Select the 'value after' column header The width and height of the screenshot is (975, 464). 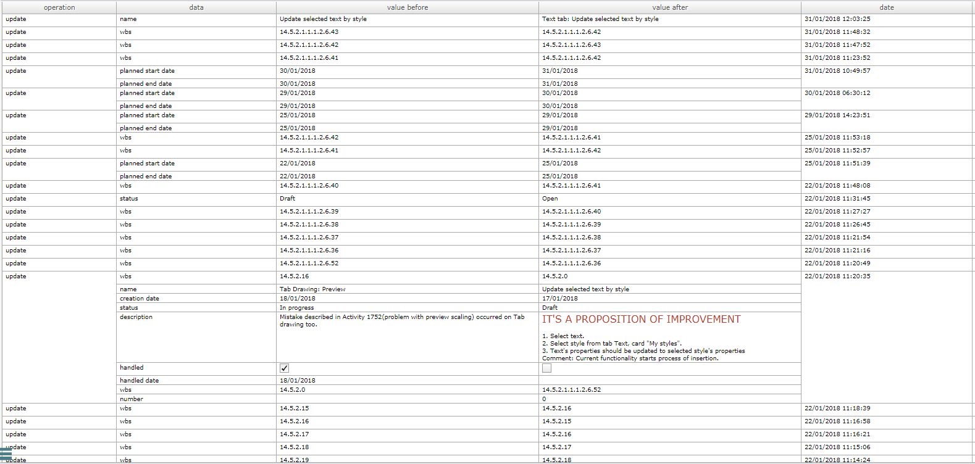tap(670, 7)
